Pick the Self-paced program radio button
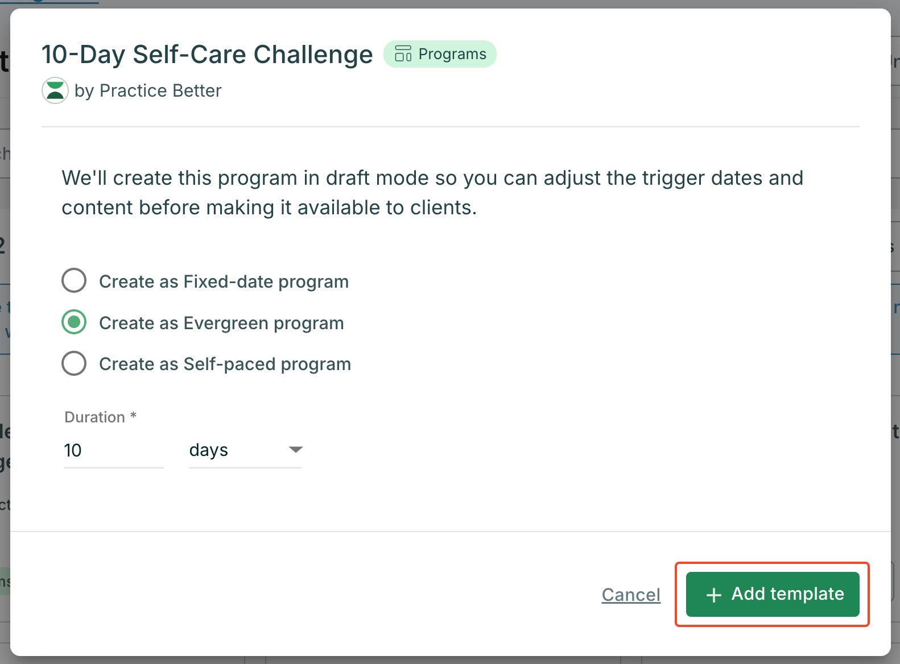Viewport: 900px width, 664px height. pyautogui.click(x=74, y=364)
